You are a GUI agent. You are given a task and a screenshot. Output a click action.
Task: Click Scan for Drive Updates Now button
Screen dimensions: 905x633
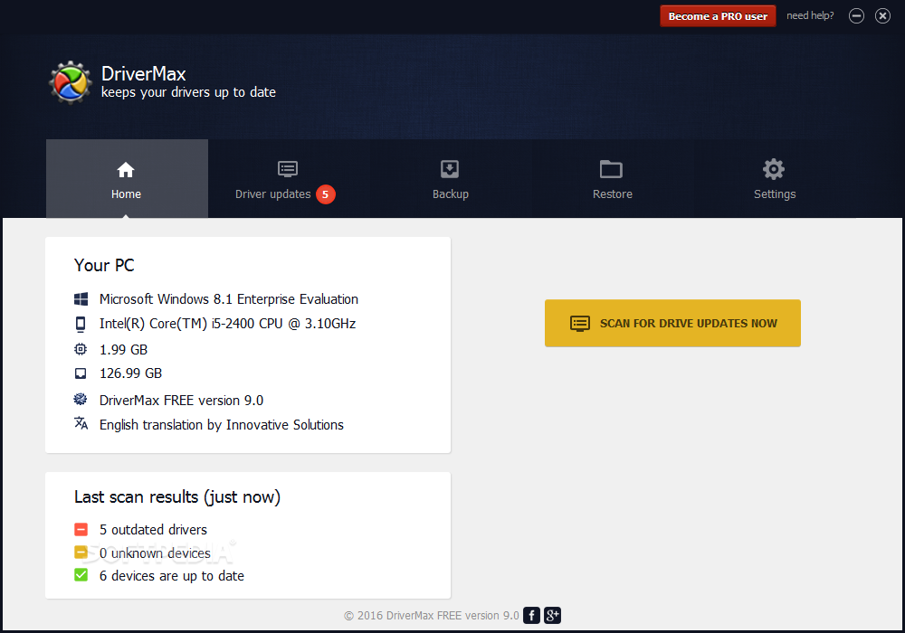[x=672, y=323]
